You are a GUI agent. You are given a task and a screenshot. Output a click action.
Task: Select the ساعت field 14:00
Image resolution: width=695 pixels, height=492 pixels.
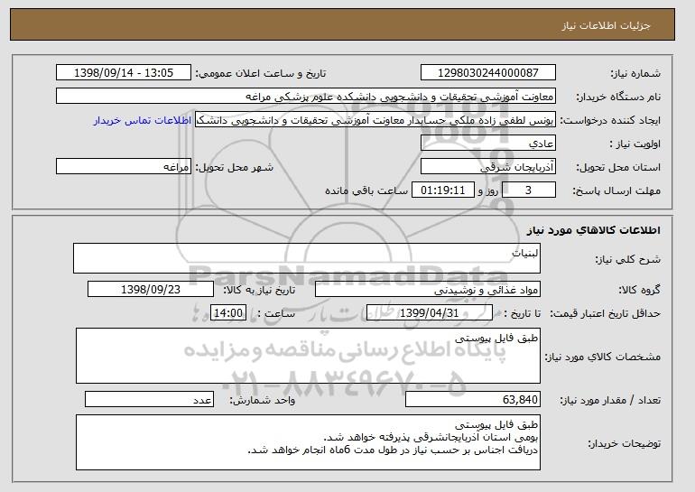point(228,313)
